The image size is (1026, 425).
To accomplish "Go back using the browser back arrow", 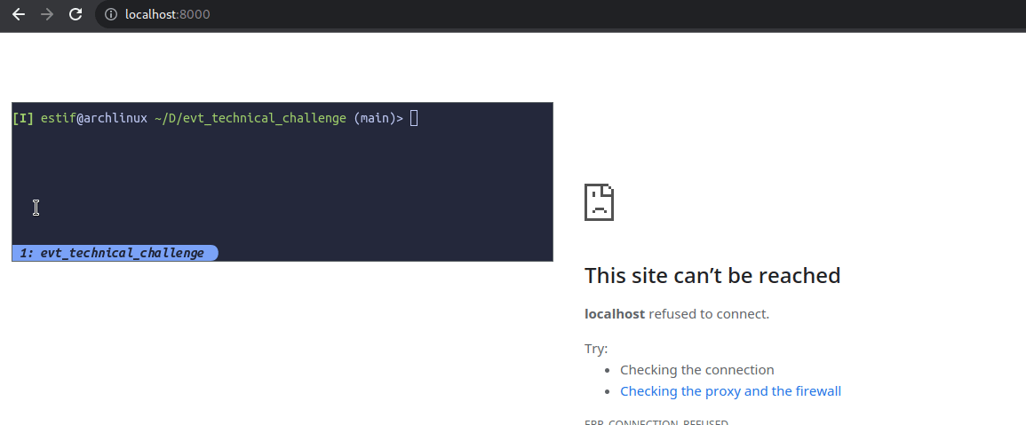I will coord(19,14).
